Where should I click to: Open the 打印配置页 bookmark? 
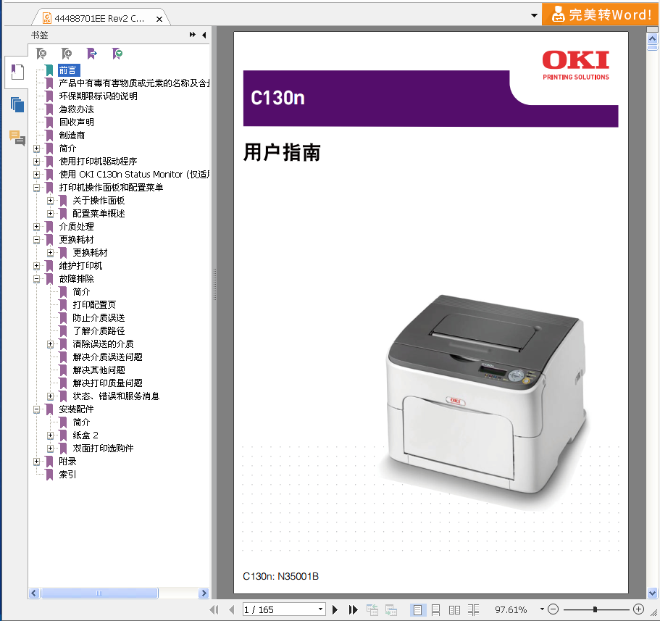(x=94, y=305)
